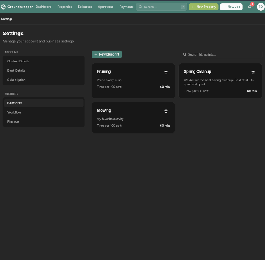Open the Operations nav item
Screen dimensions: 265x260
click(106, 7)
